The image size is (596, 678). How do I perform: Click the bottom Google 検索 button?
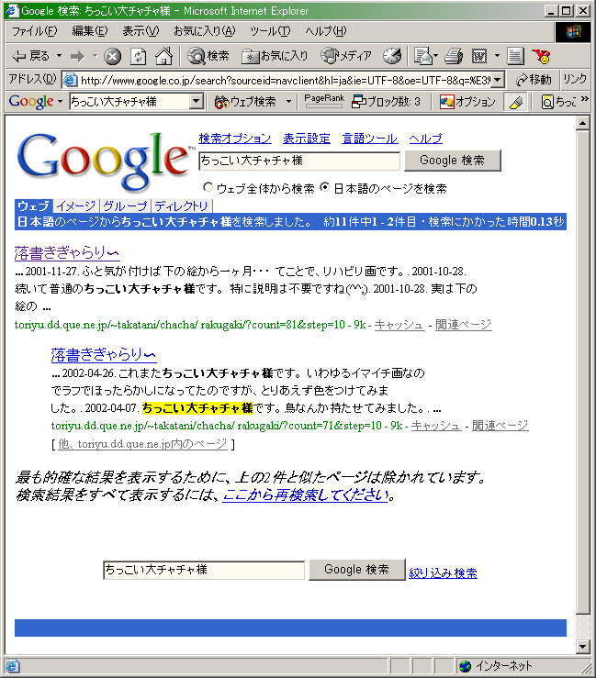coord(356,570)
